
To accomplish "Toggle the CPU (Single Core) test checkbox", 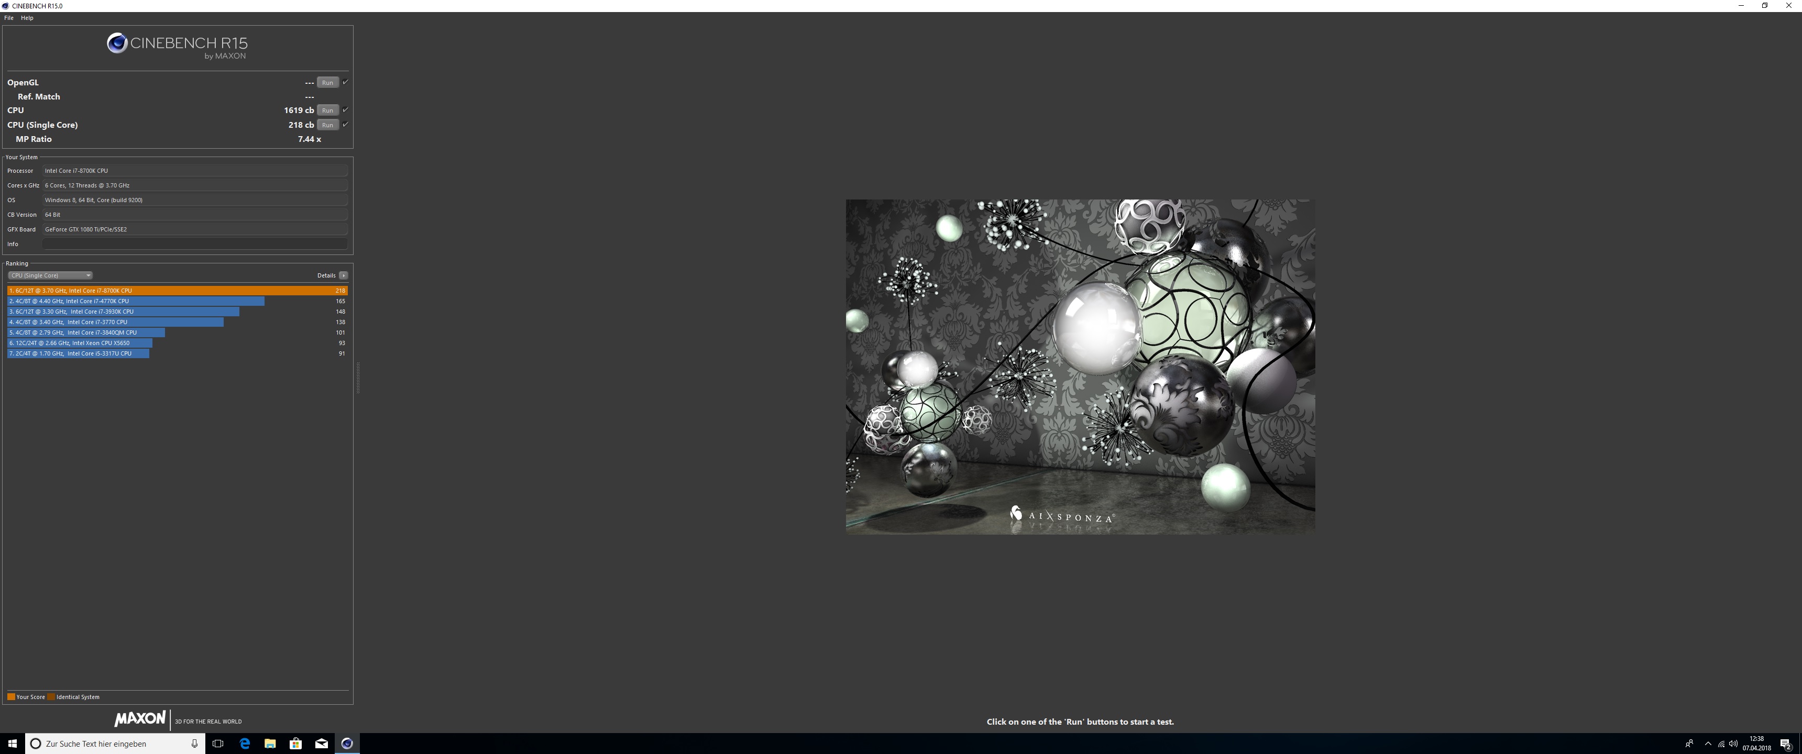I will [345, 125].
